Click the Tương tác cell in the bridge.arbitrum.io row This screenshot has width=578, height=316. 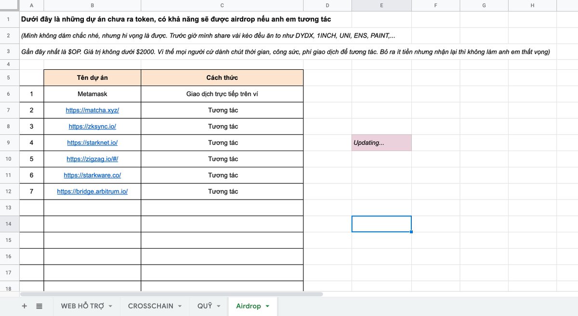coord(222,191)
